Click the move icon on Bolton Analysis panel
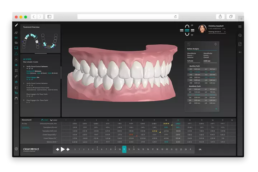Image resolution: width=258 pixels, height=172 pixels. point(216,44)
